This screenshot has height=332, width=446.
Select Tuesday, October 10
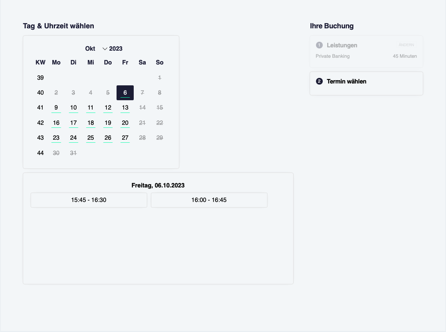[x=74, y=108]
